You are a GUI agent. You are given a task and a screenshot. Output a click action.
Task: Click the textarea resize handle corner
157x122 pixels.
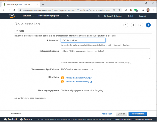pos(149,58)
